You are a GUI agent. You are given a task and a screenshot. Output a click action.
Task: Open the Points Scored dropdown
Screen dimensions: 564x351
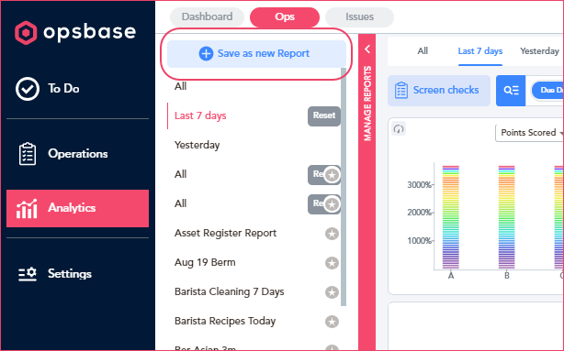point(529,133)
